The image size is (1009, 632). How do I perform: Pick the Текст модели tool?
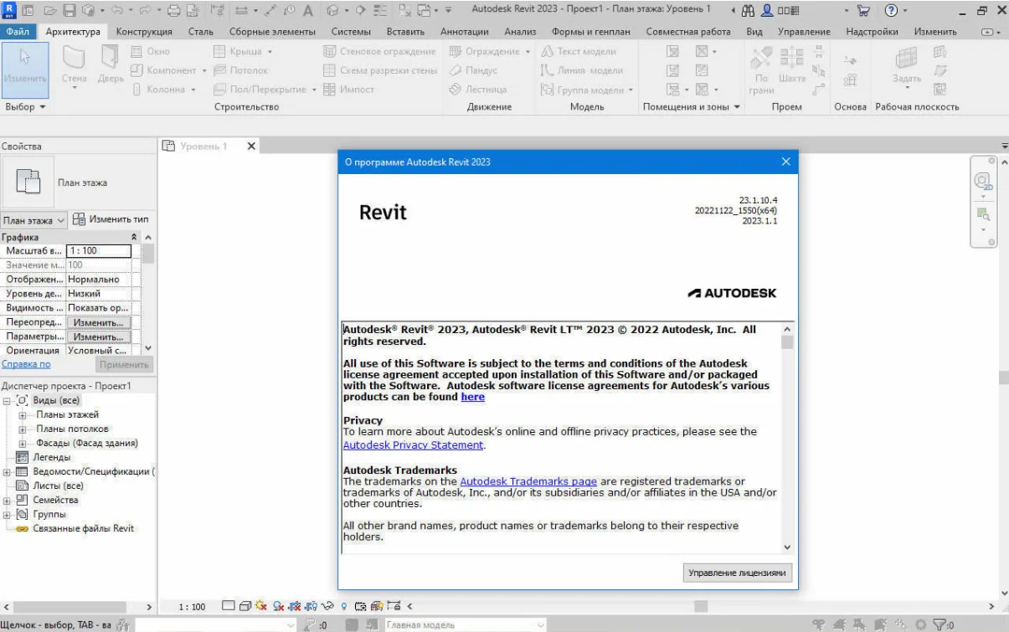tap(579, 52)
